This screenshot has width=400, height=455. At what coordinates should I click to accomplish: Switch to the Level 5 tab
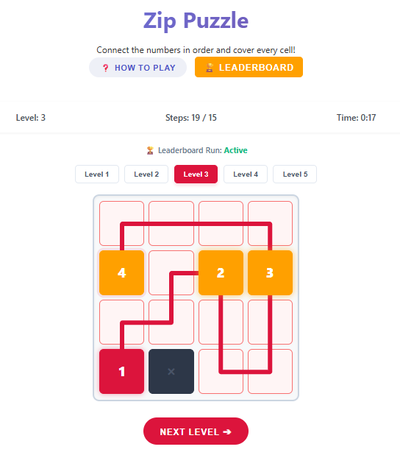(x=295, y=174)
